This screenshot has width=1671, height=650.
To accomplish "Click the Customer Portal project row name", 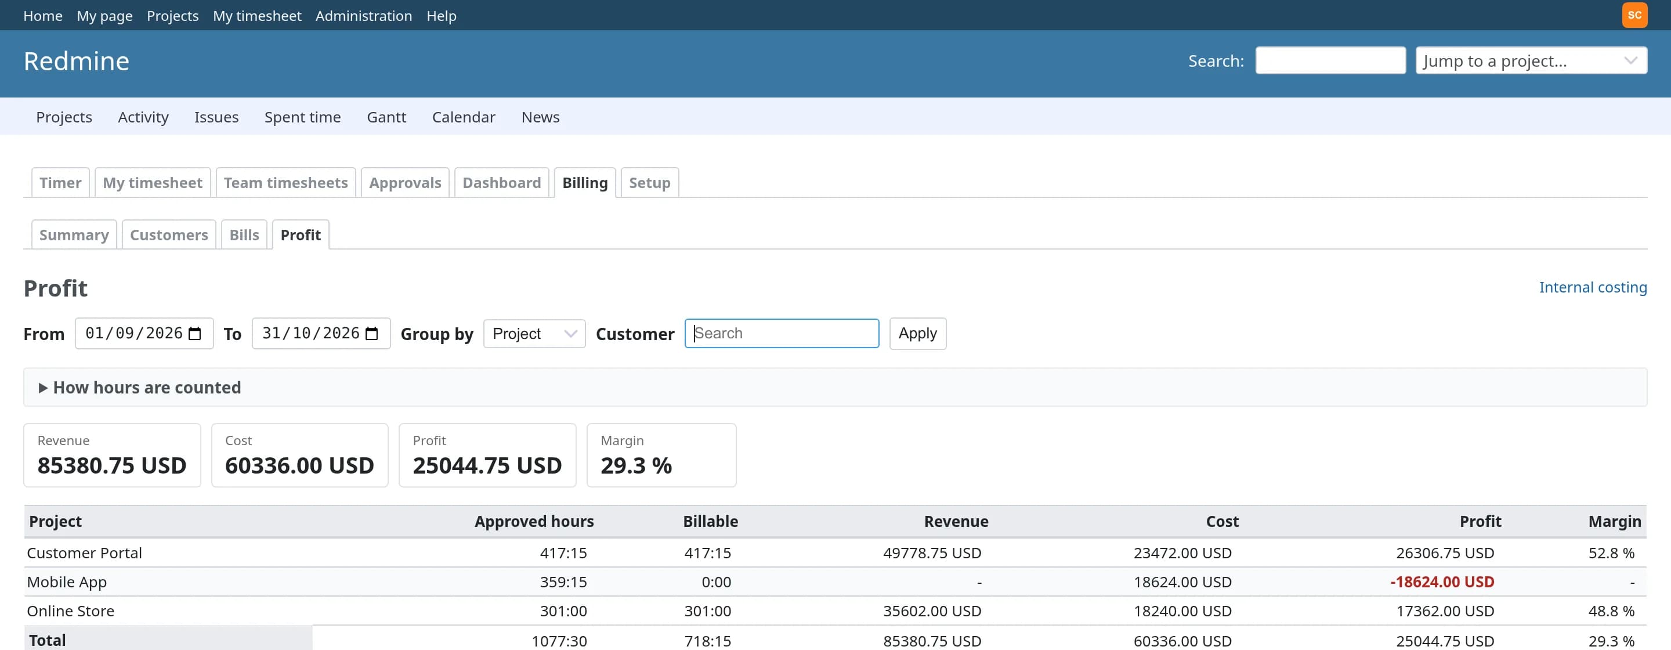I will (x=84, y=552).
